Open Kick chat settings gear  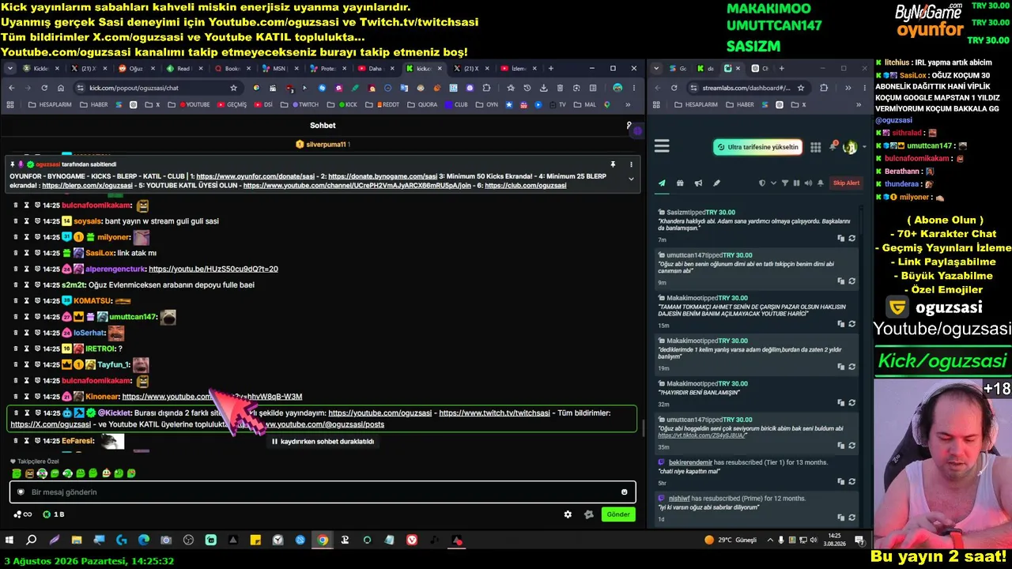tap(568, 514)
